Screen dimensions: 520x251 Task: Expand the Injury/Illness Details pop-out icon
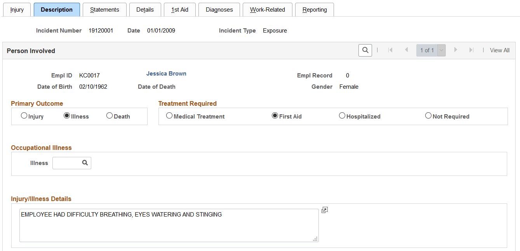(x=324, y=210)
